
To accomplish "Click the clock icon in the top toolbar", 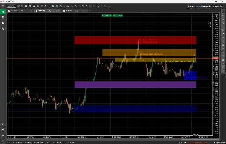I will click(x=30, y=6).
